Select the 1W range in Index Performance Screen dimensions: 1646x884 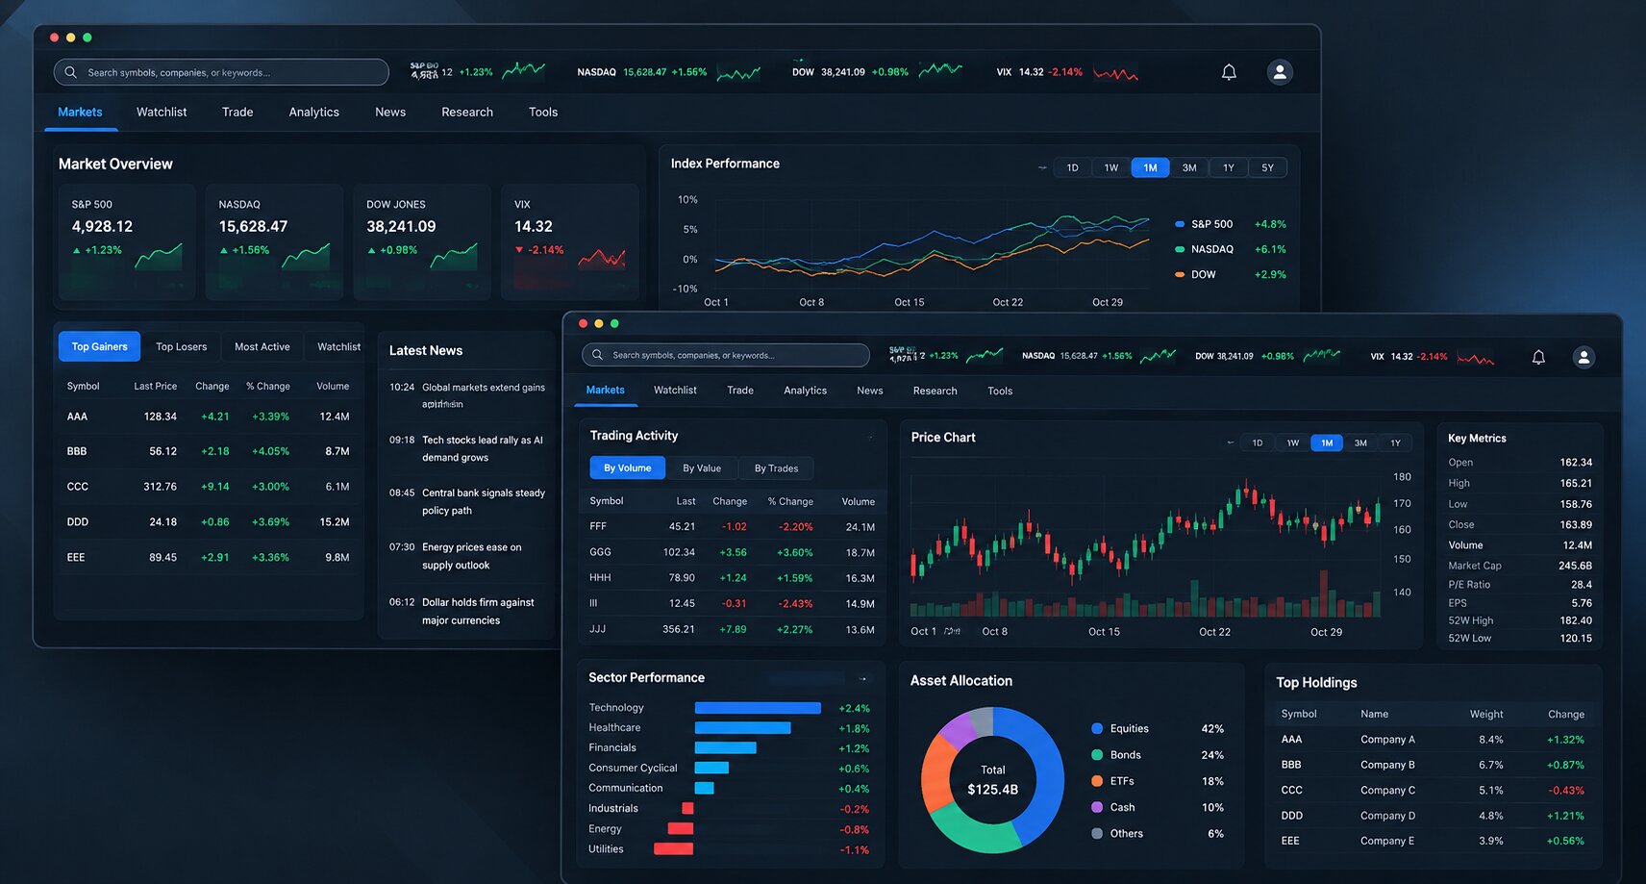tap(1111, 167)
